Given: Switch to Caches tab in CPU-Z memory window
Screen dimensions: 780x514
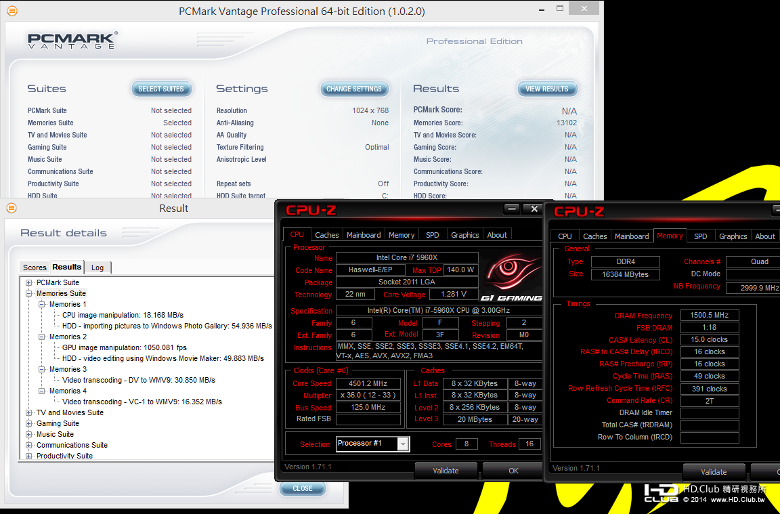Looking at the screenshot, I should click(x=595, y=236).
